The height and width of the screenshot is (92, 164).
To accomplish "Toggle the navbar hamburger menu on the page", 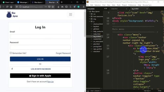I will [x=71, y=15].
